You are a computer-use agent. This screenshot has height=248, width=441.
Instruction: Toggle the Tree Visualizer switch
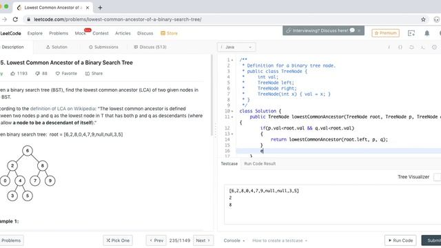[437, 177]
